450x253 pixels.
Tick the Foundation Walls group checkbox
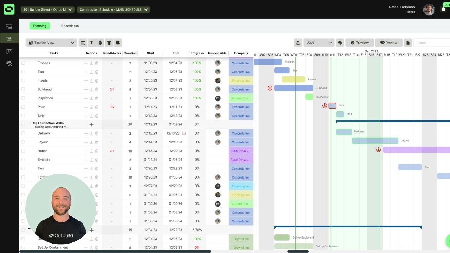pos(23,125)
